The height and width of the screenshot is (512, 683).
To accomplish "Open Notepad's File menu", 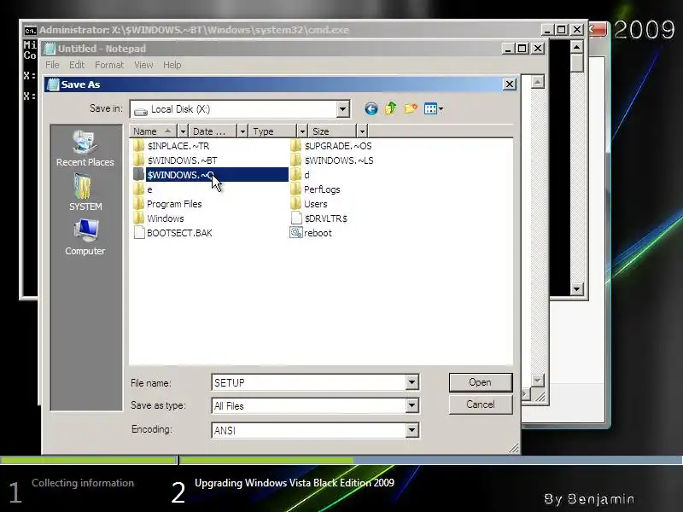I will [52, 65].
